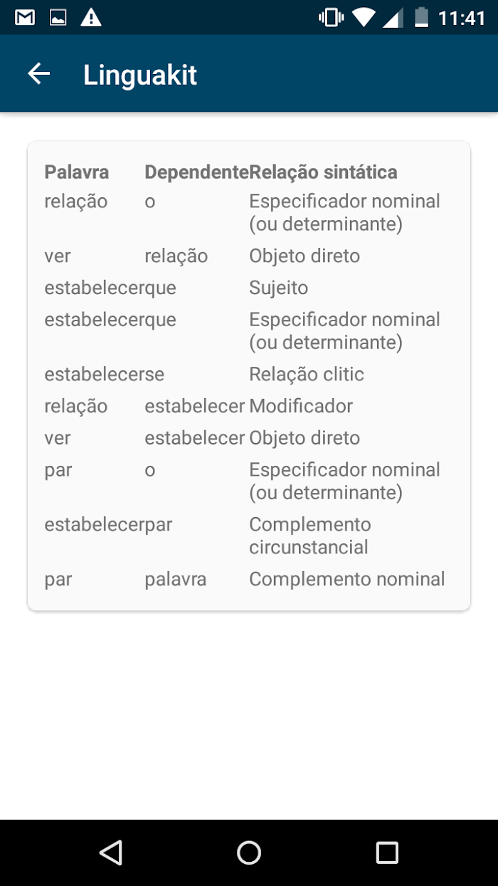Tap the Sujeito relation cell
Image resolution: width=498 pixels, height=886 pixels.
point(278,288)
